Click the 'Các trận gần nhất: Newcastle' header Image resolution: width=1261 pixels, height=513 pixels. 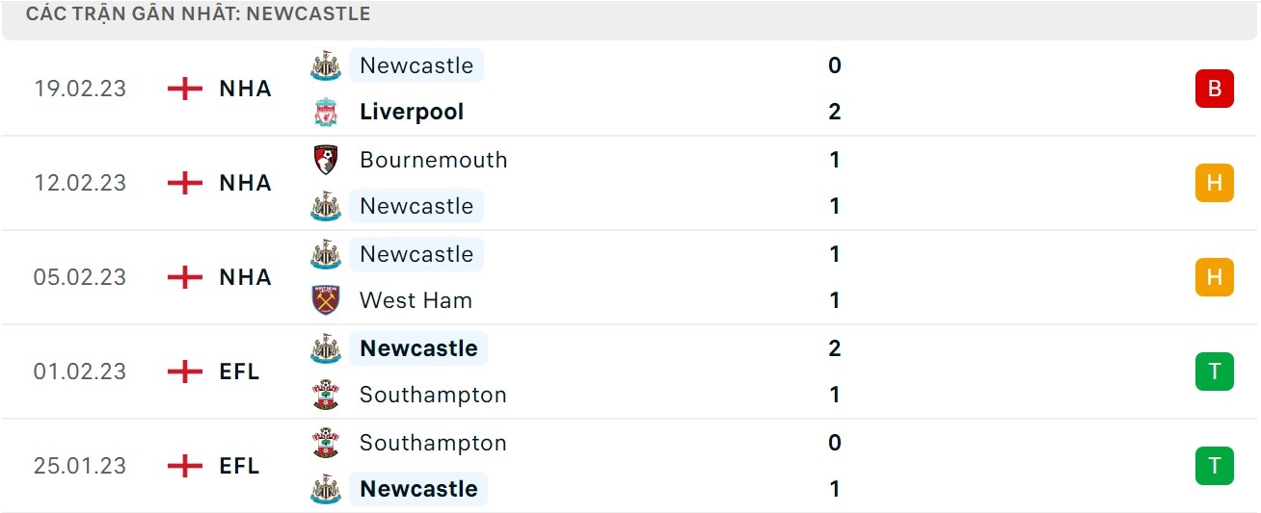point(198,14)
